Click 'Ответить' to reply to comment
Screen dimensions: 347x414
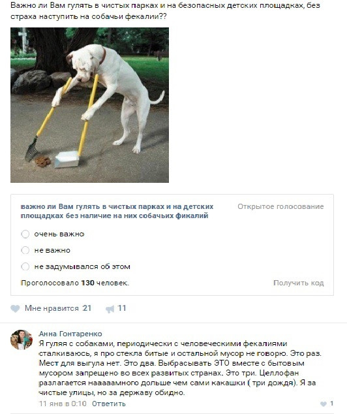click(109, 404)
